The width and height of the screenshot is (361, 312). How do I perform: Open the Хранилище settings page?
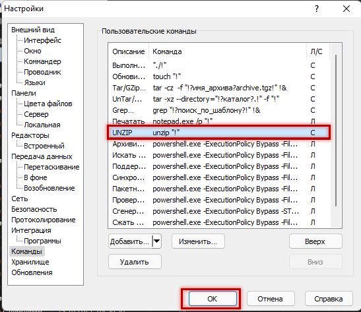(30, 262)
